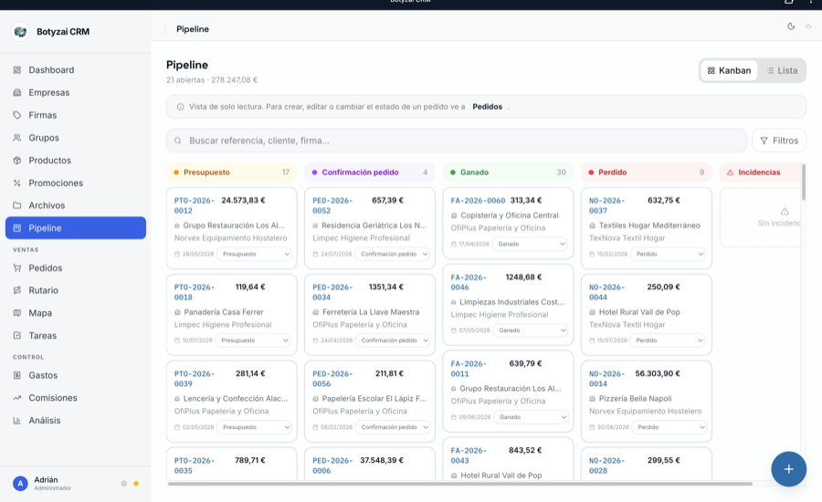This screenshot has height=502, width=822.
Task: Open status dropdown on PTO-2026-0012 card
Action: coord(254,254)
